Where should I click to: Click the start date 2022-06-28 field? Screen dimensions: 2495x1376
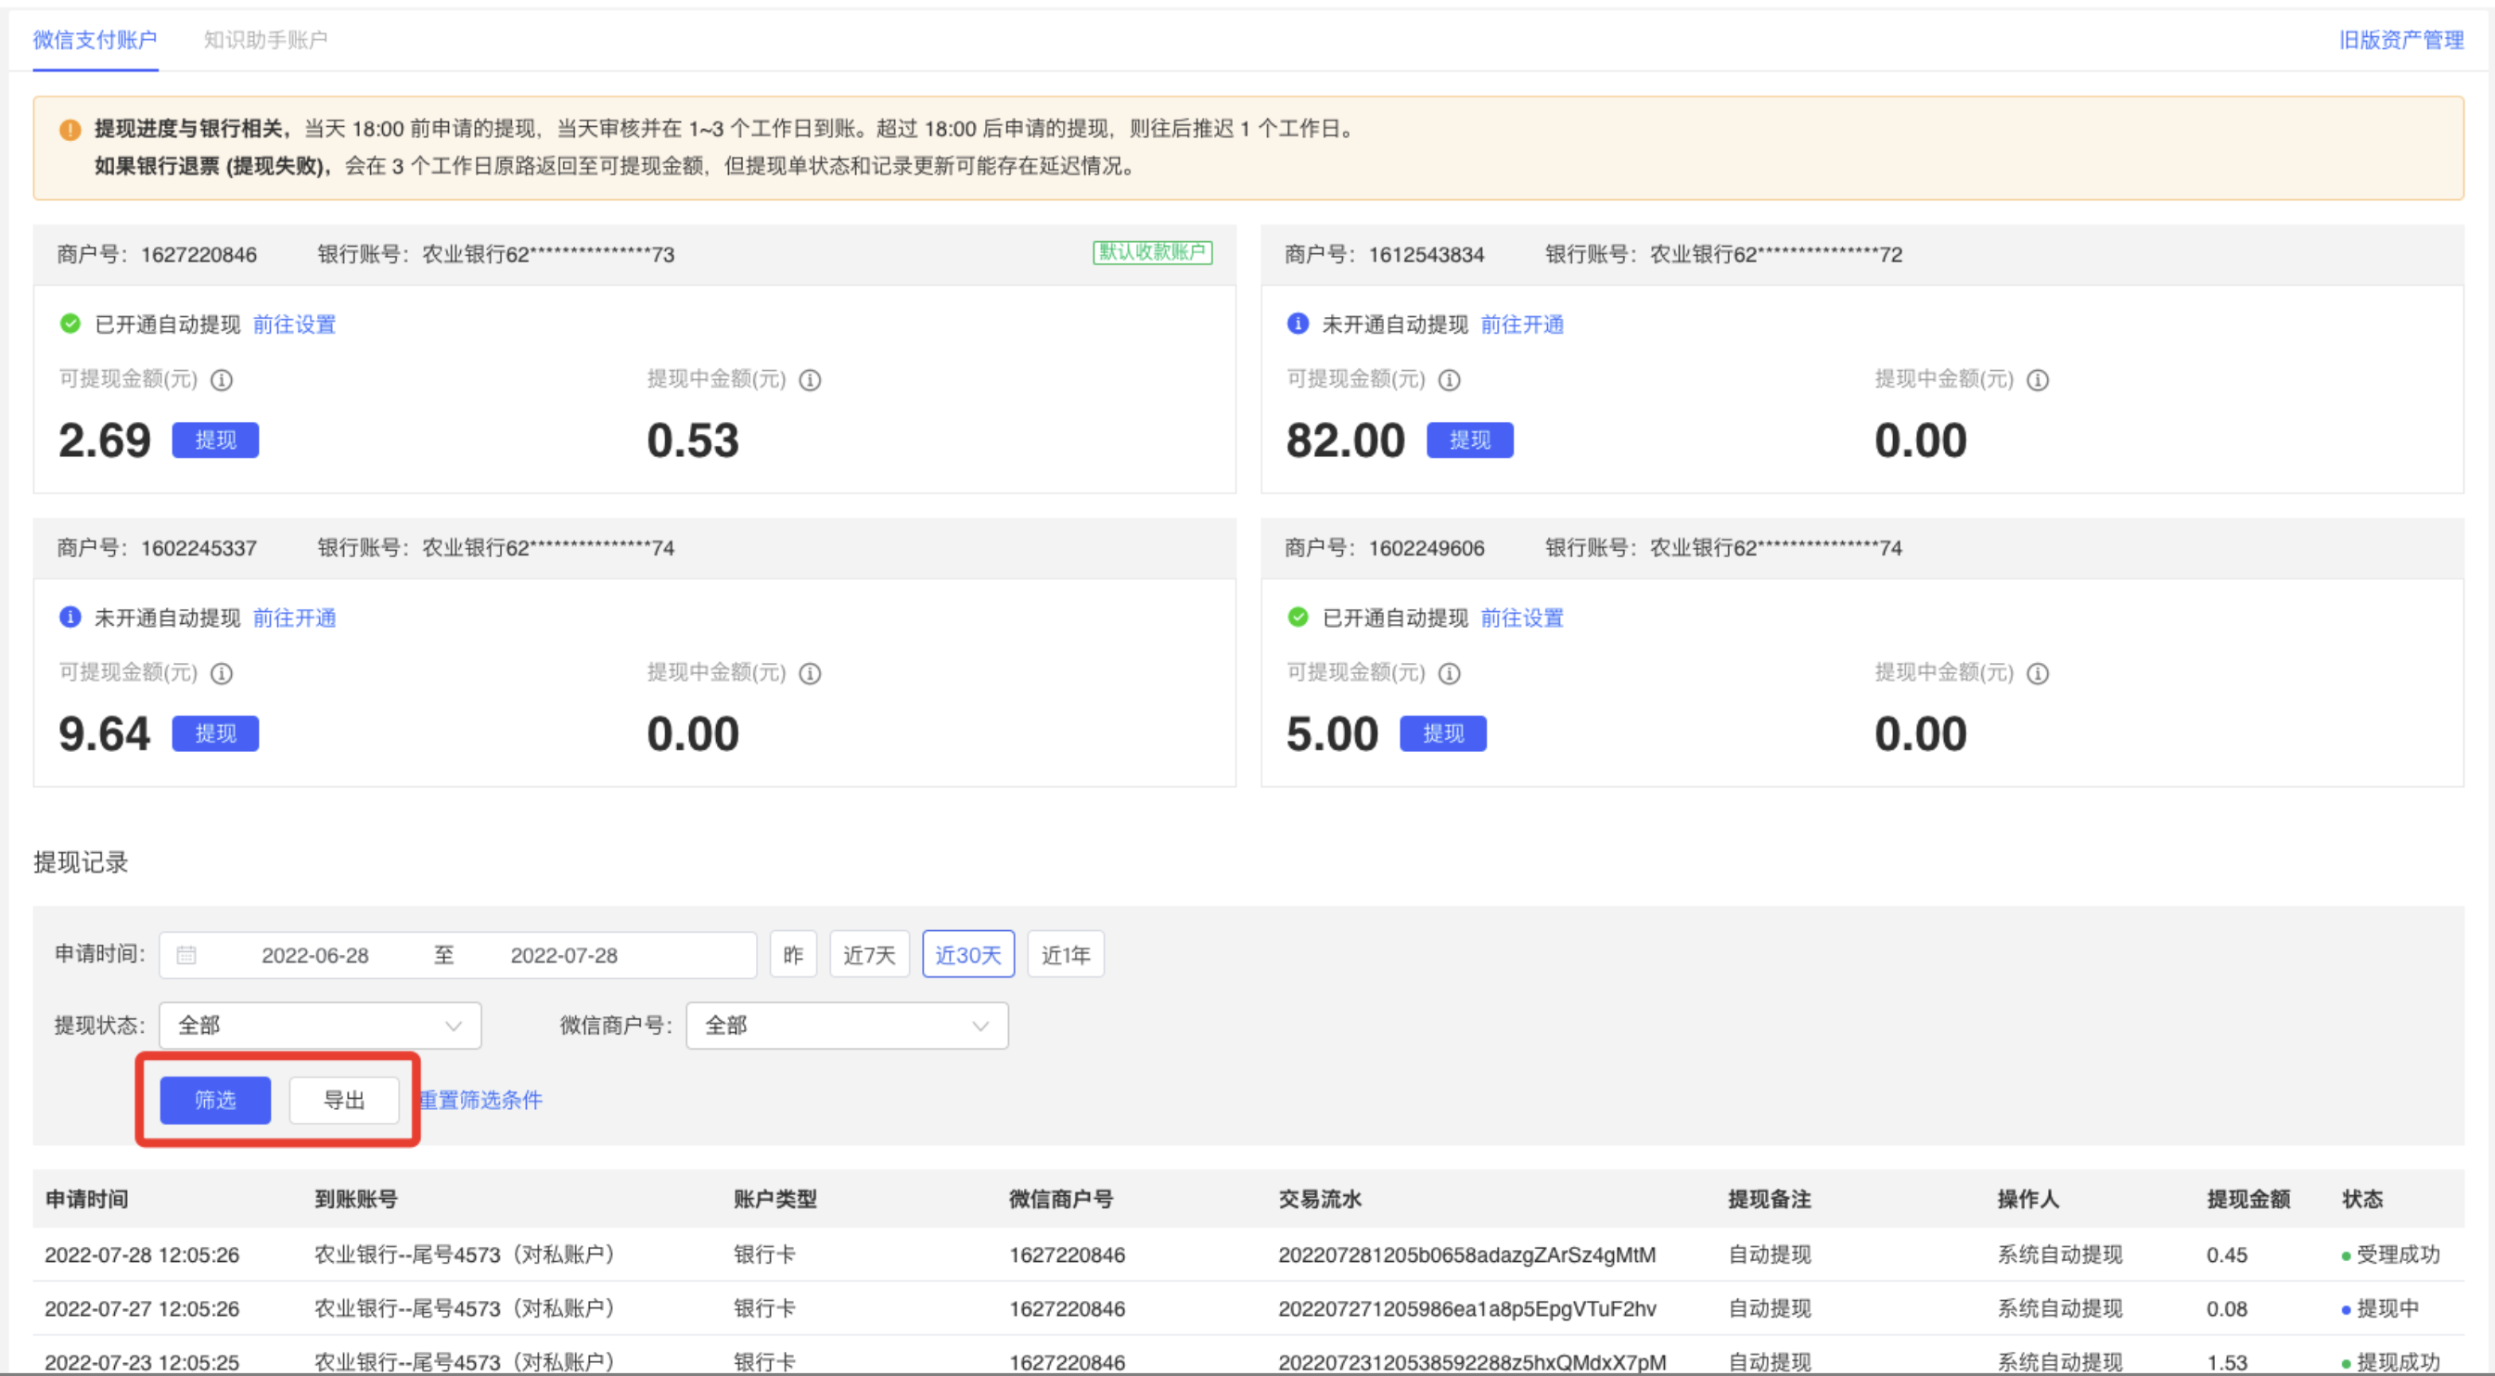pos(314,955)
